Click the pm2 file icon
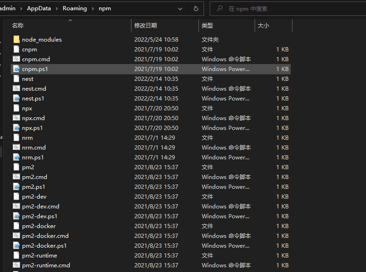 [x=16, y=167]
